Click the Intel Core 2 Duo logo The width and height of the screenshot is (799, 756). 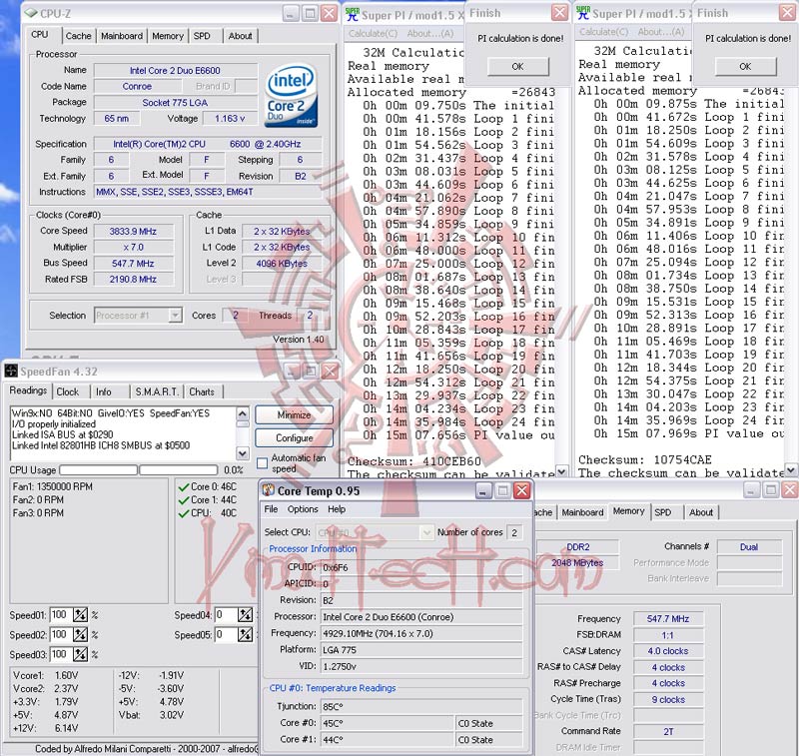click(291, 96)
